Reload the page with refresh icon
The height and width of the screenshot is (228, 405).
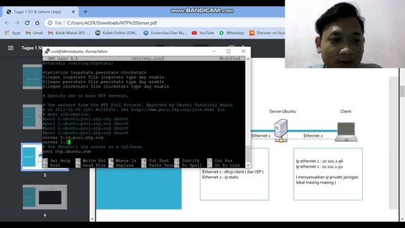(x=27, y=23)
